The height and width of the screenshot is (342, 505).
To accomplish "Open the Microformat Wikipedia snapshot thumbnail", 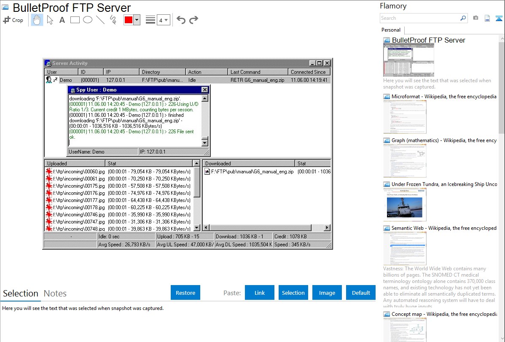I will [x=405, y=117].
